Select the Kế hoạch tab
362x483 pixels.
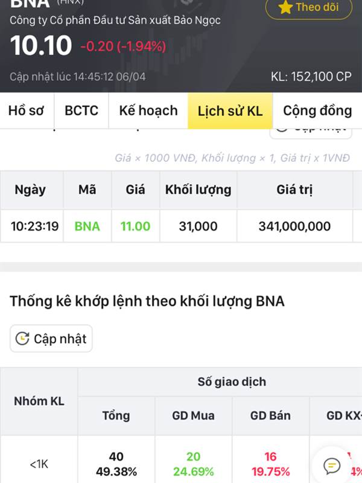coord(148,110)
